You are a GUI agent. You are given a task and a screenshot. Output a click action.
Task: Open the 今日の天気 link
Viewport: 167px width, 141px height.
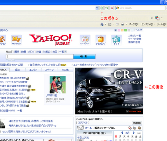tap(83, 138)
